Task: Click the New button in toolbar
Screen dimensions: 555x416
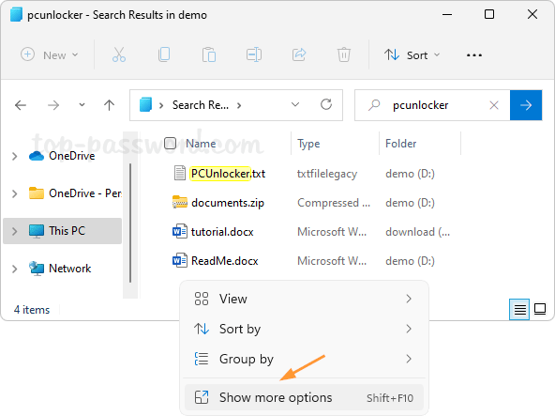Action: coord(49,55)
